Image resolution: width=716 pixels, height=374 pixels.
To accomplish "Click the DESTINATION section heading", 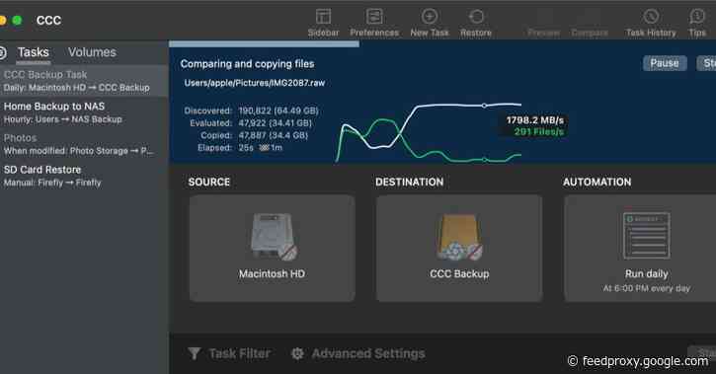I will click(x=409, y=182).
